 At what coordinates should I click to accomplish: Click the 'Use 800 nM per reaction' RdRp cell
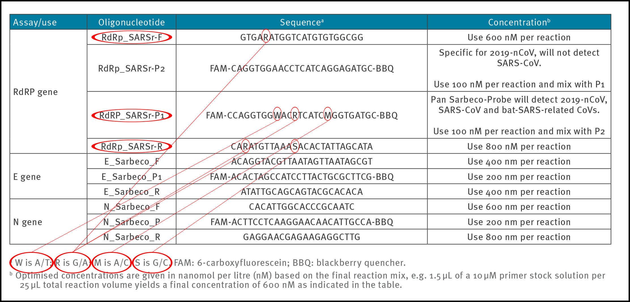pos(519,146)
